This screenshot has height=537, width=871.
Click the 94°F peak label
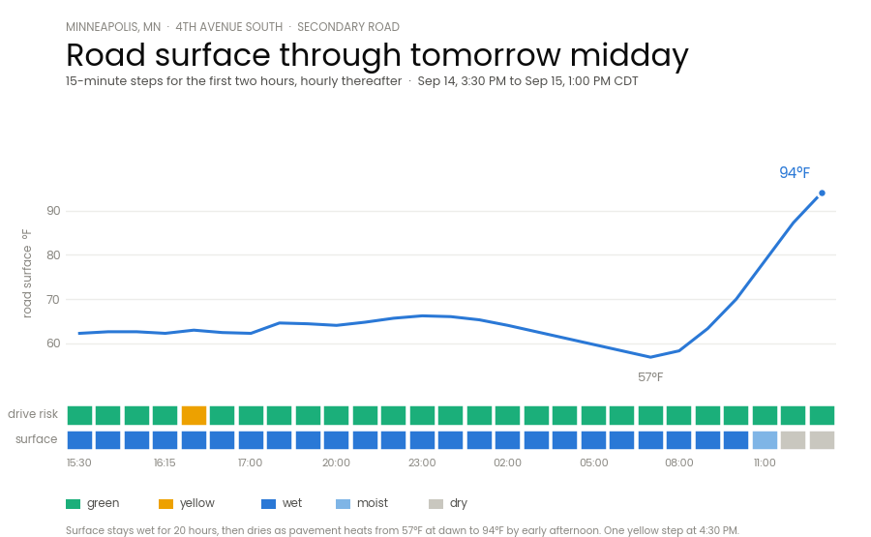click(795, 172)
